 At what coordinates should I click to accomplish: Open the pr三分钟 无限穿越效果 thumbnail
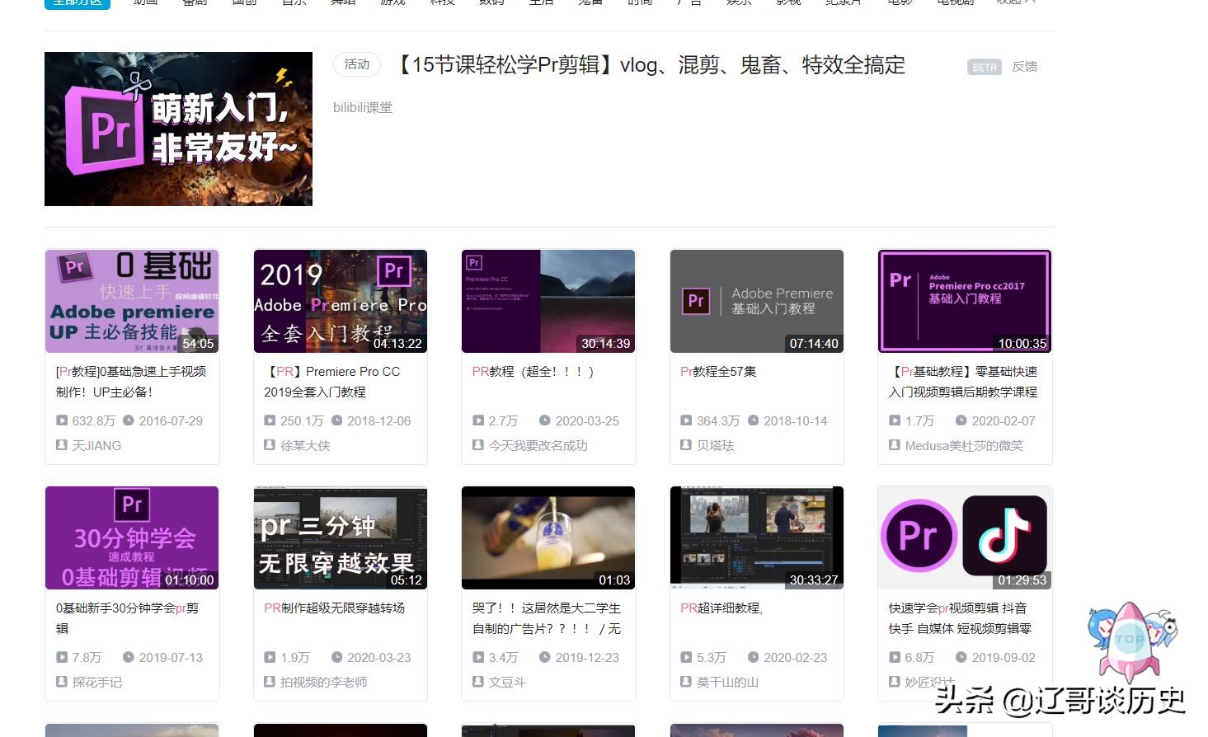coord(341,538)
